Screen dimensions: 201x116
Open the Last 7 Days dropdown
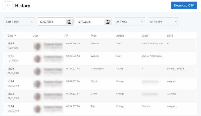(20, 22)
